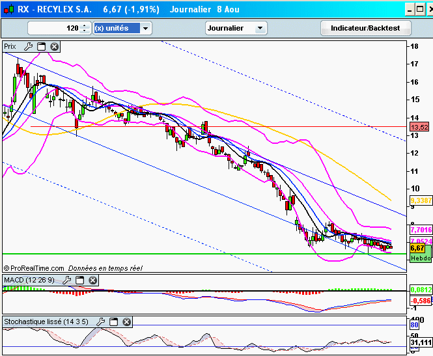This screenshot has width=433, height=356.
Task: Remove the MACD indicator panel
Action: pyautogui.click(x=92, y=281)
